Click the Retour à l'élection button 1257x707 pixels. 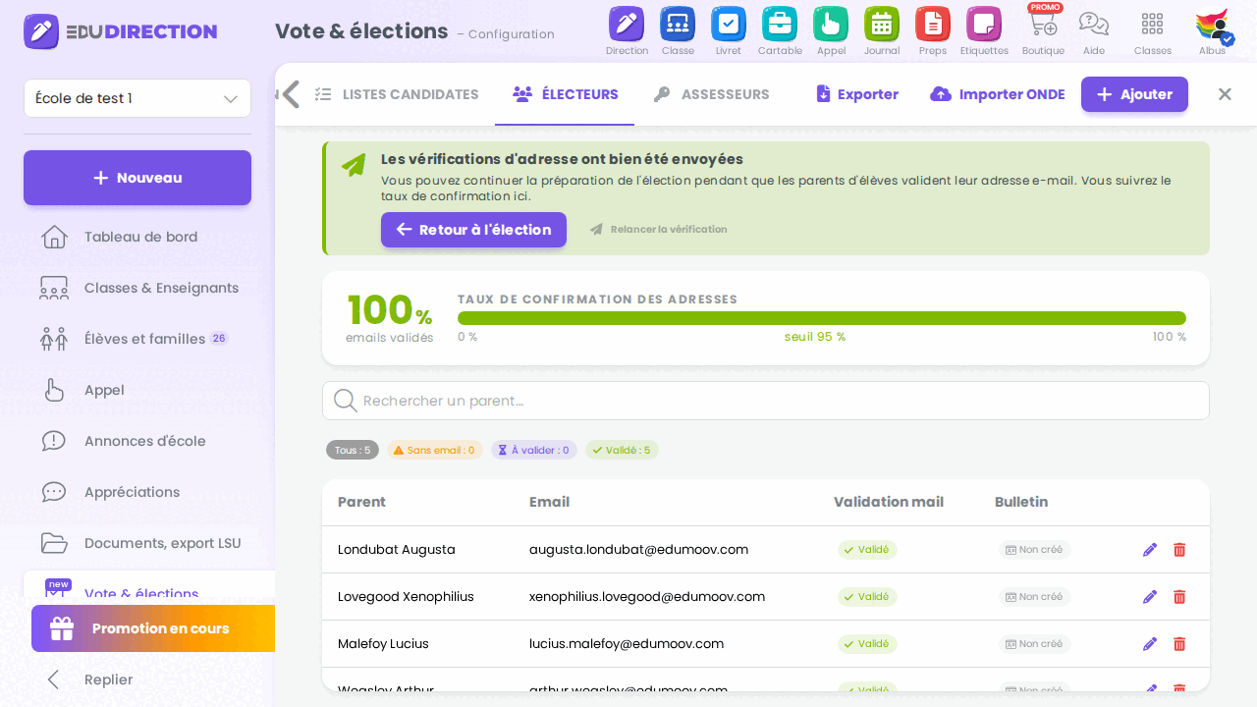473,230
